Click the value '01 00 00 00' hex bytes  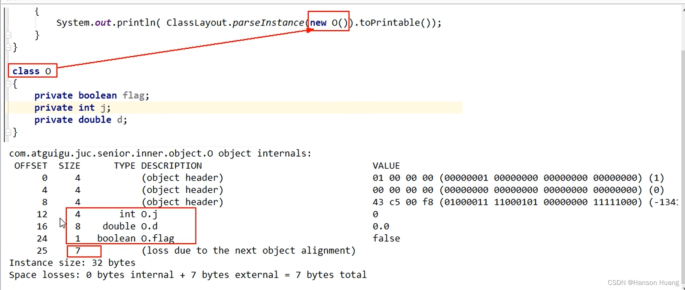(403, 178)
